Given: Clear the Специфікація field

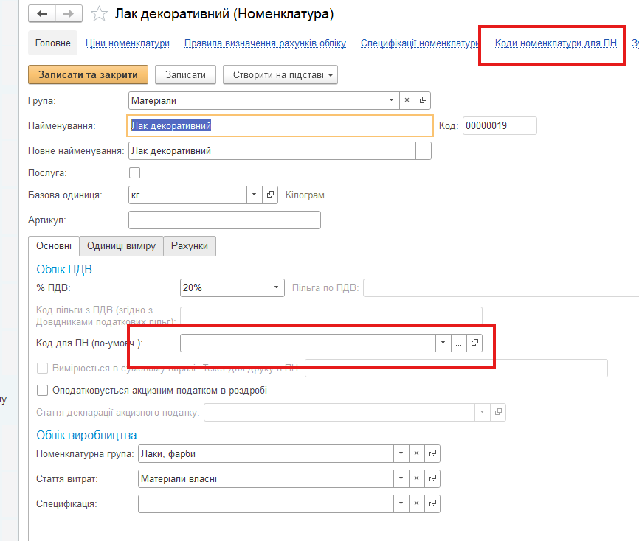Looking at the screenshot, I should [x=416, y=503].
